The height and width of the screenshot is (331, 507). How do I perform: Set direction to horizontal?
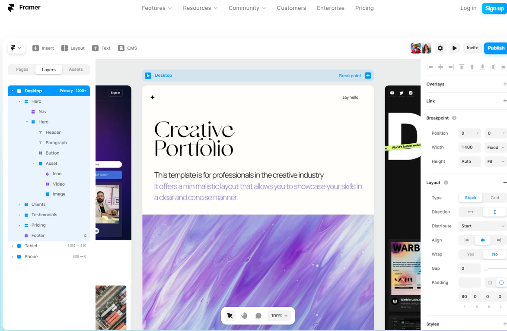[470, 212]
